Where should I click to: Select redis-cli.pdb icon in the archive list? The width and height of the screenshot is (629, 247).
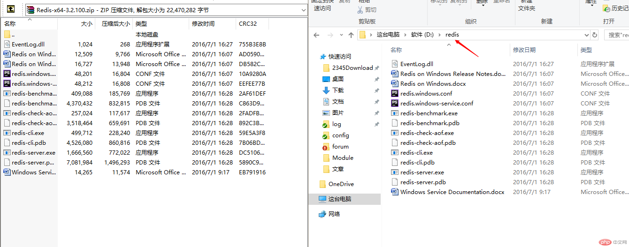pyautogui.click(x=7, y=142)
